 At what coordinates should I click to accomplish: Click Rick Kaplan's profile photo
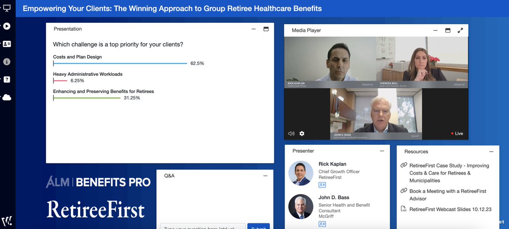[x=301, y=174]
